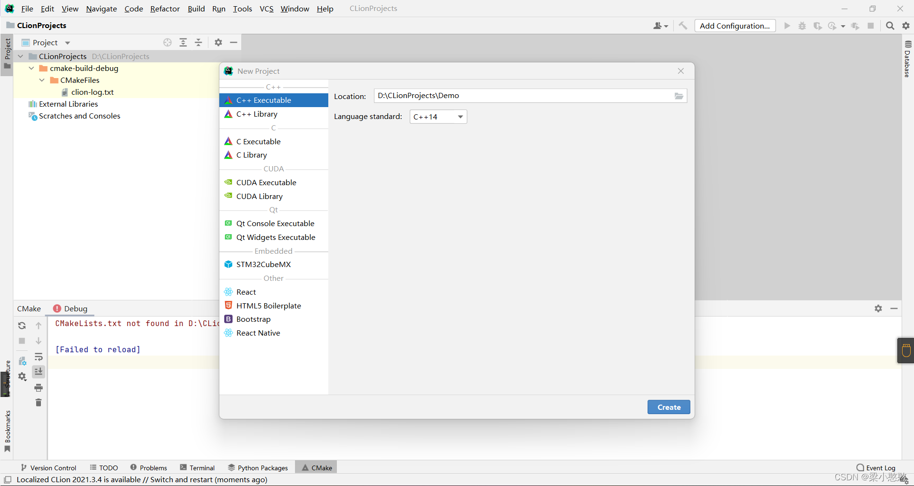
Task: Open the Version Control tool window
Action: [48, 467]
